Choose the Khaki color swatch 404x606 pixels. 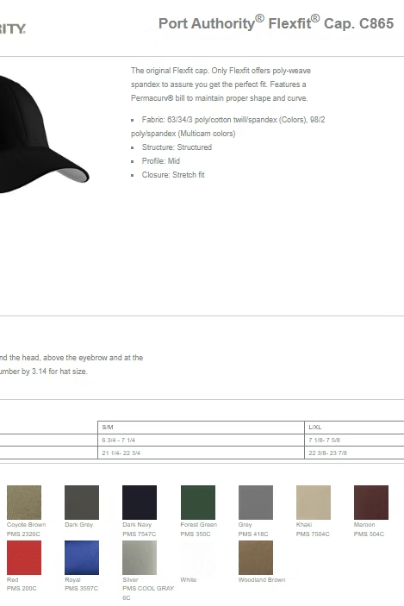[x=314, y=503]
